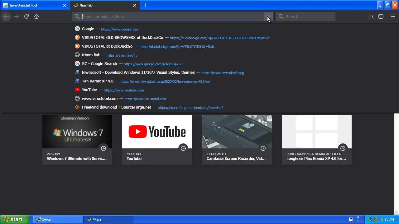
Task: Click the page vertical scrollbar
Action: click(x=396, y=164)
